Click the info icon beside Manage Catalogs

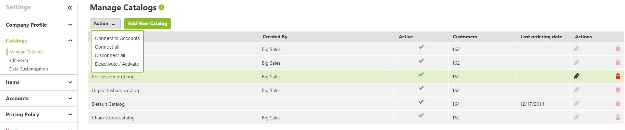tap(162, 7)
